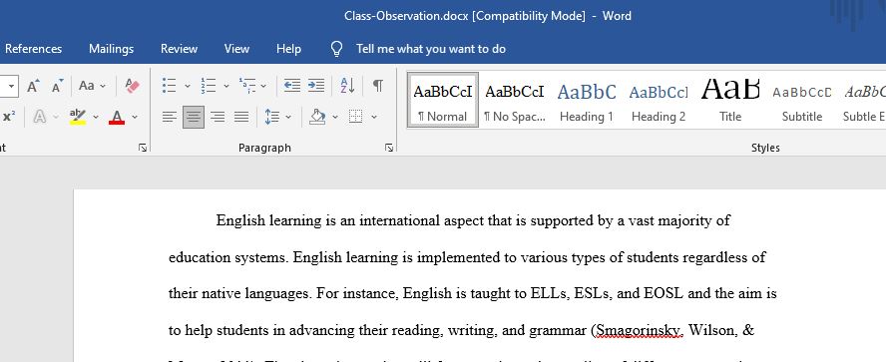Viewport: 886px width, 362px height.
Task: Open the borders dropdown arrow
Action: click(373, 117)
